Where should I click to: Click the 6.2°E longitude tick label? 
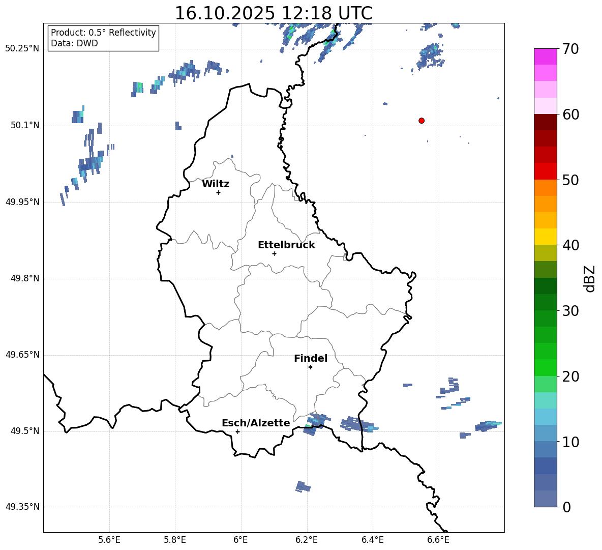coord(307,540)
